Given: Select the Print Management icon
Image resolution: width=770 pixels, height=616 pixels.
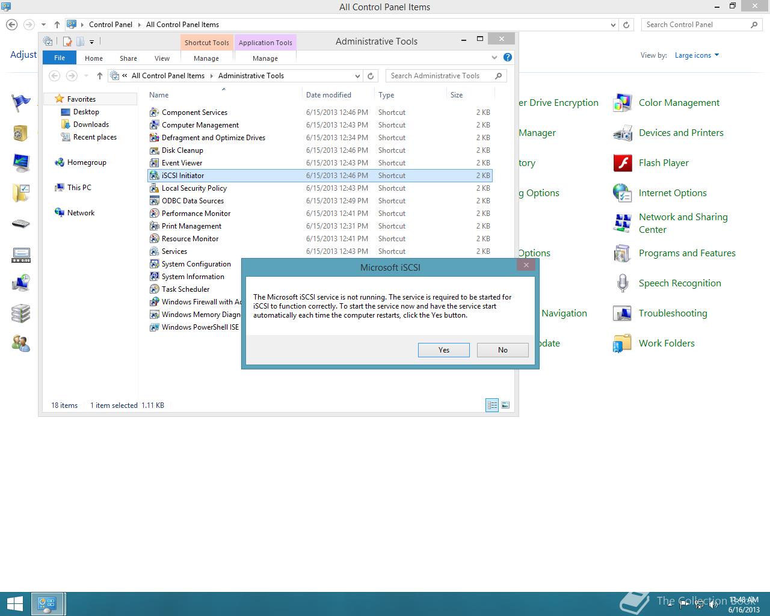Looking at the screenshot, I should (154, 226).
